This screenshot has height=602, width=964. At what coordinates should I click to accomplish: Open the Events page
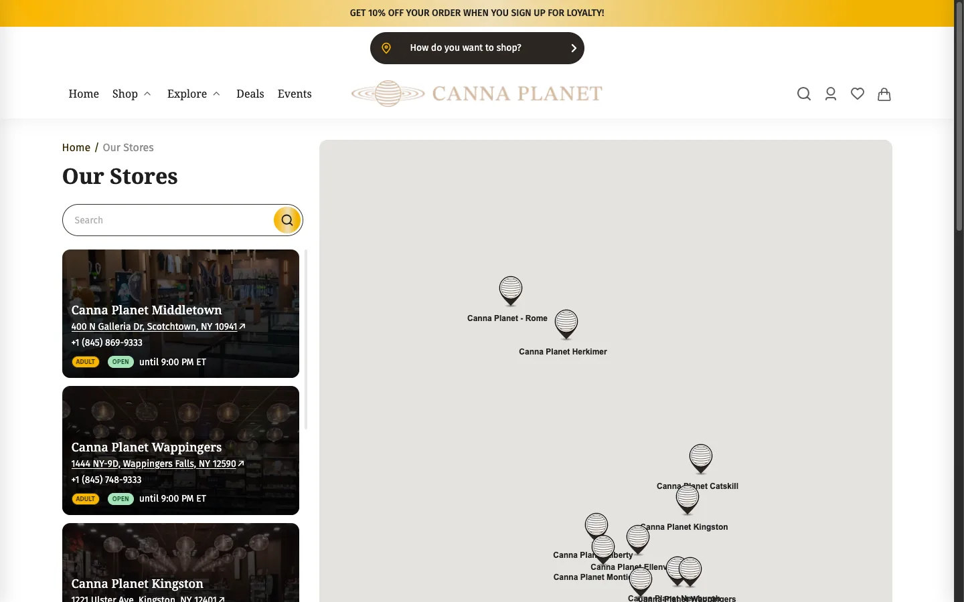click(295, 94)
